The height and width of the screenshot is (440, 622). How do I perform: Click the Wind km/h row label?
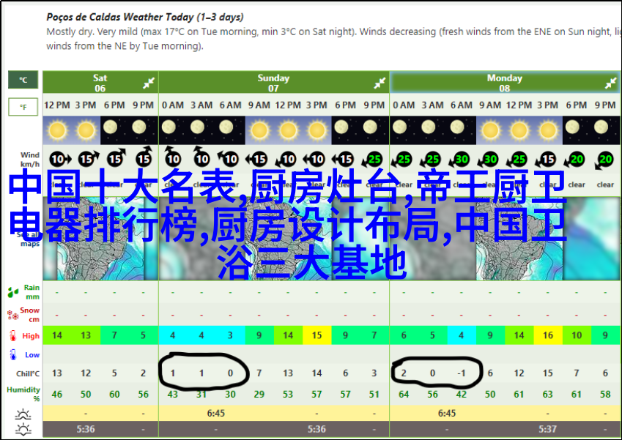coord(30,160)
